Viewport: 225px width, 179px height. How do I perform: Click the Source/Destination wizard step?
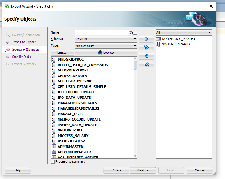(x=26, y=35)
